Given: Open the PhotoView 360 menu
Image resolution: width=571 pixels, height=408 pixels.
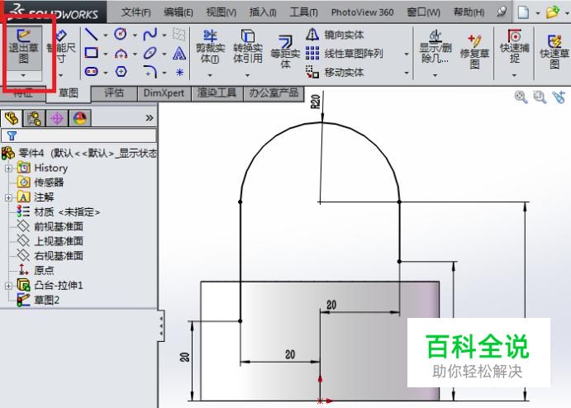Looking at the screenshot, I should [x=362, y=12].
